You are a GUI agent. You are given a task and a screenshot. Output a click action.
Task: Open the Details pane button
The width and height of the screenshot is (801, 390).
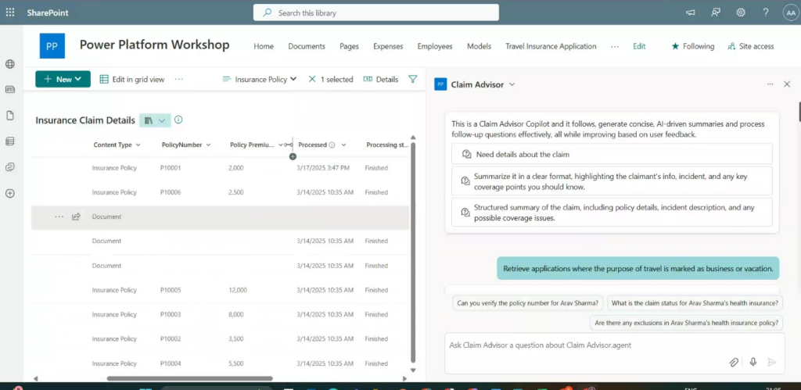(x=381, y=79)
